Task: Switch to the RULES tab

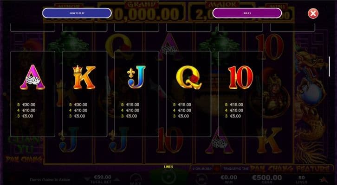Action: coord(247,13)
